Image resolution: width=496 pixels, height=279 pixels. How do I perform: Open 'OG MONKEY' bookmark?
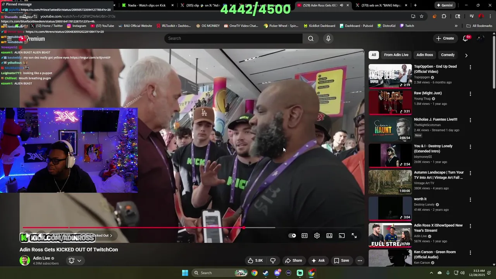[x=208, y=26]
